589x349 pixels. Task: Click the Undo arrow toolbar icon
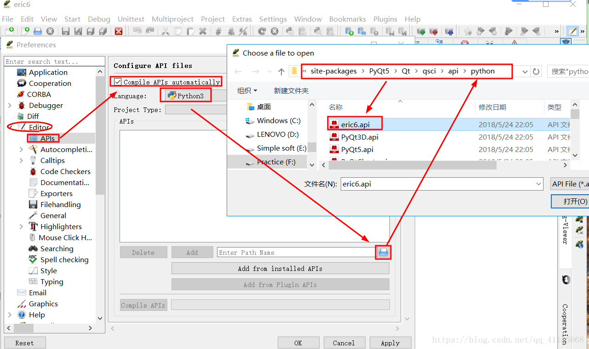coord(137,31)
